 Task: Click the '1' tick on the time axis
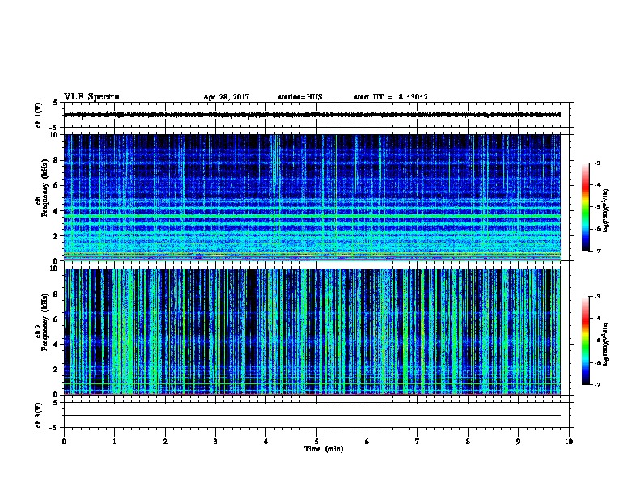(x=115, y=442)
